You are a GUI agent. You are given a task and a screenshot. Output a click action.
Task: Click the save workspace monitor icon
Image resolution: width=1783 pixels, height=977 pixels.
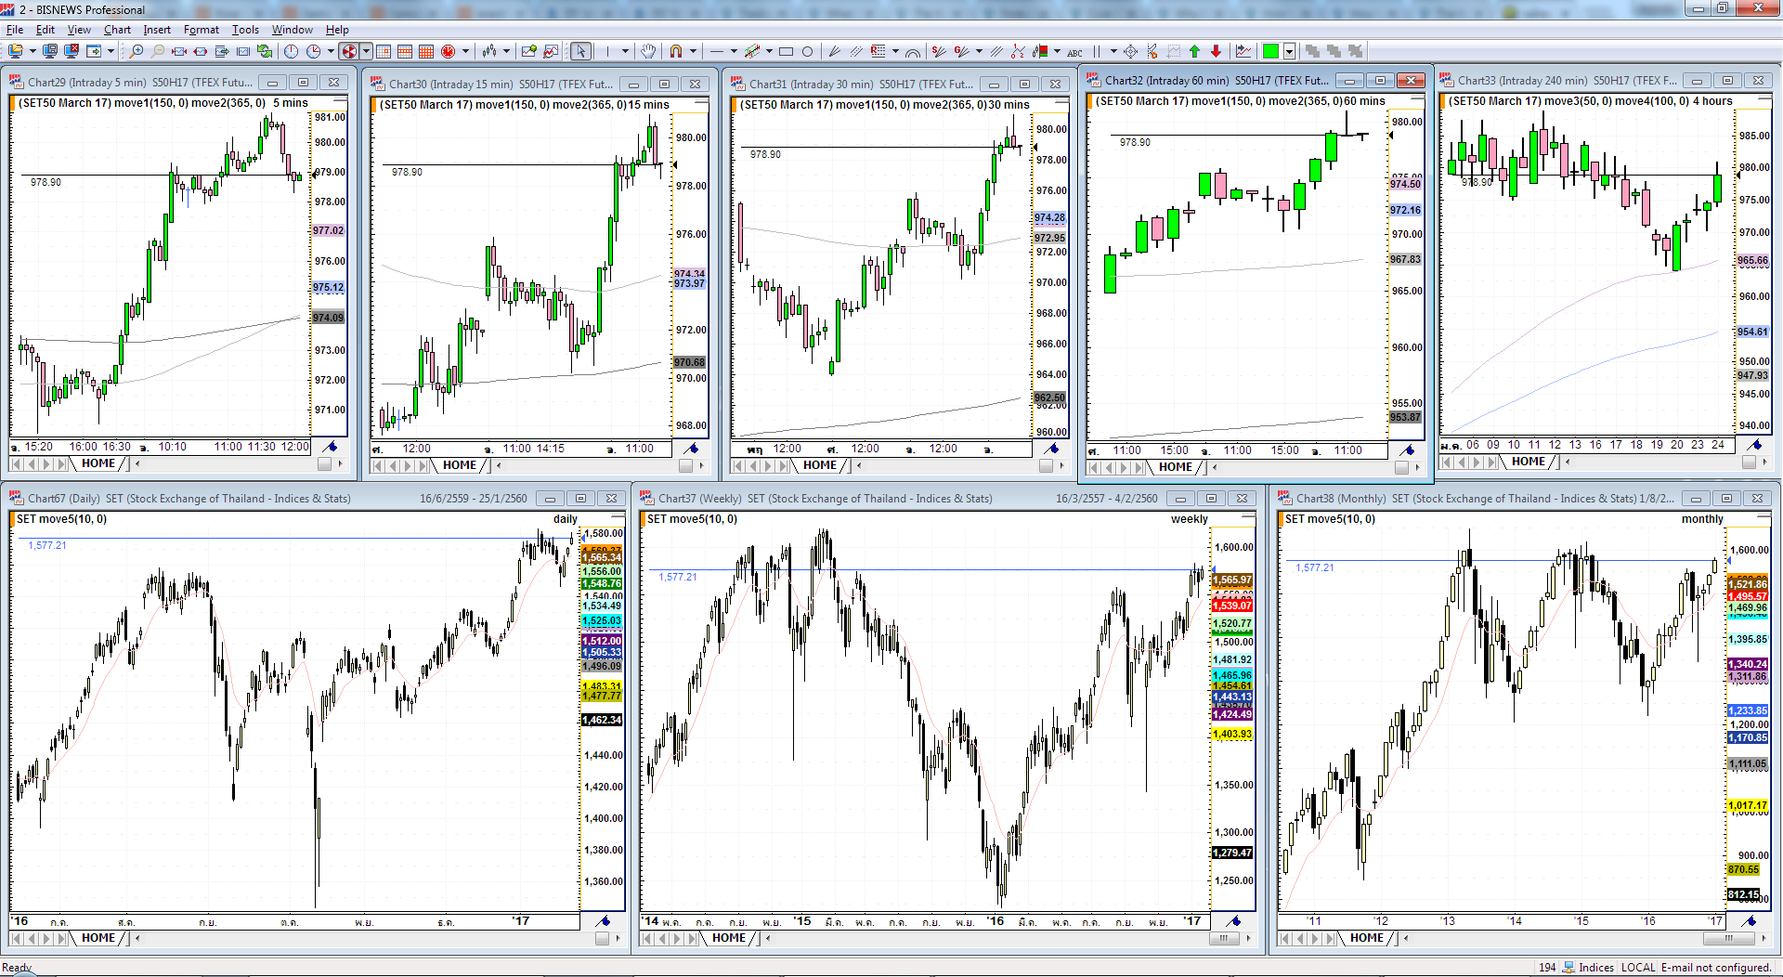50,51
